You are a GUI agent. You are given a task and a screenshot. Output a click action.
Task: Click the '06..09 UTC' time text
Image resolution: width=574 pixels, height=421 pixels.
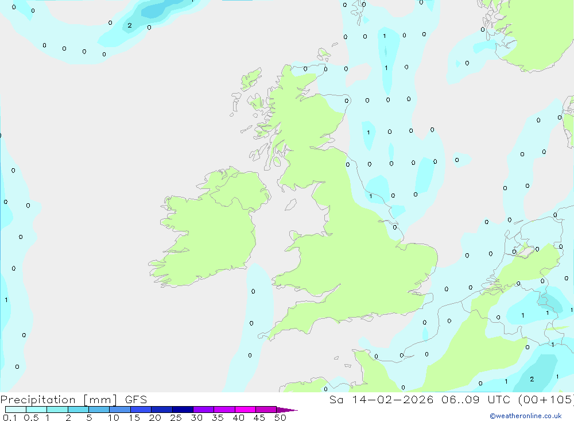coord(475,399)
